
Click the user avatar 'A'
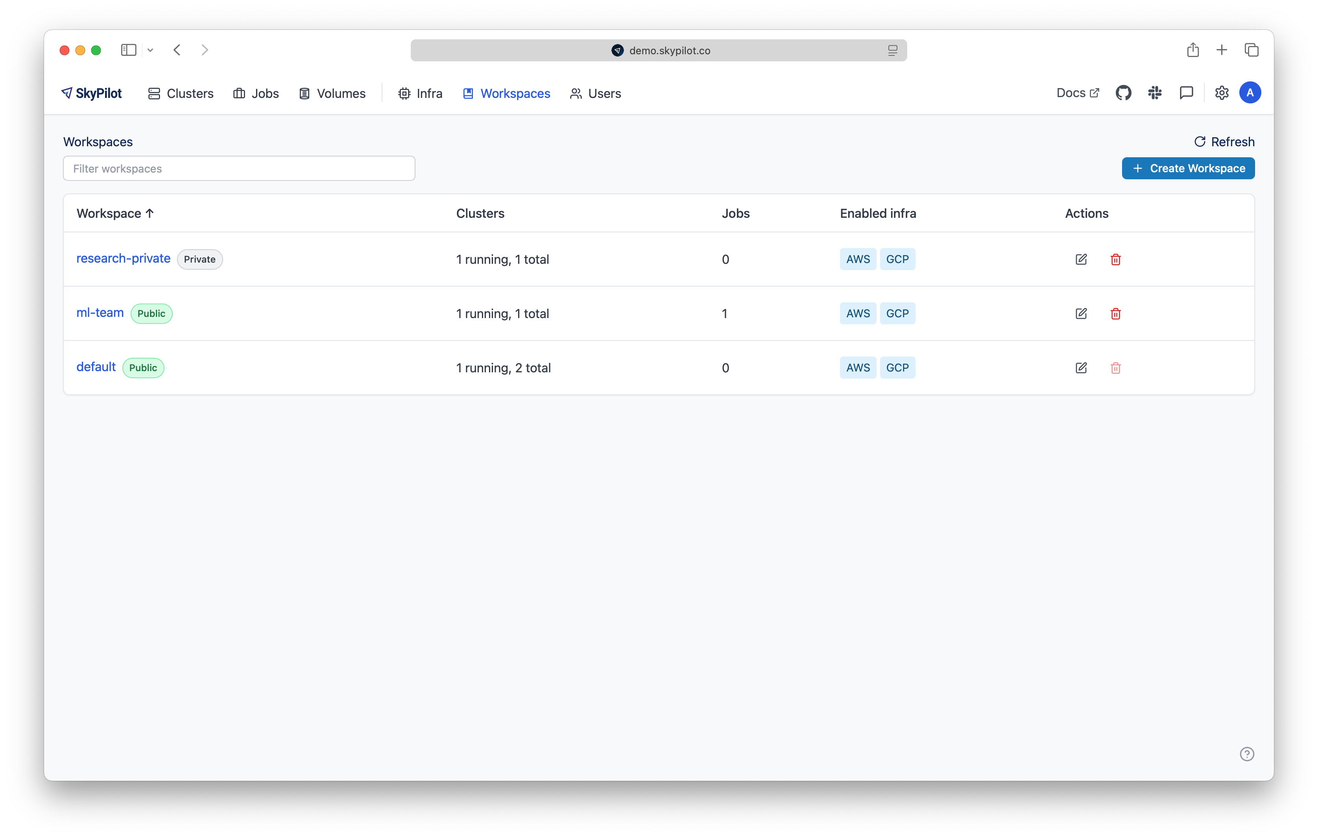(x=1250, y=92)
